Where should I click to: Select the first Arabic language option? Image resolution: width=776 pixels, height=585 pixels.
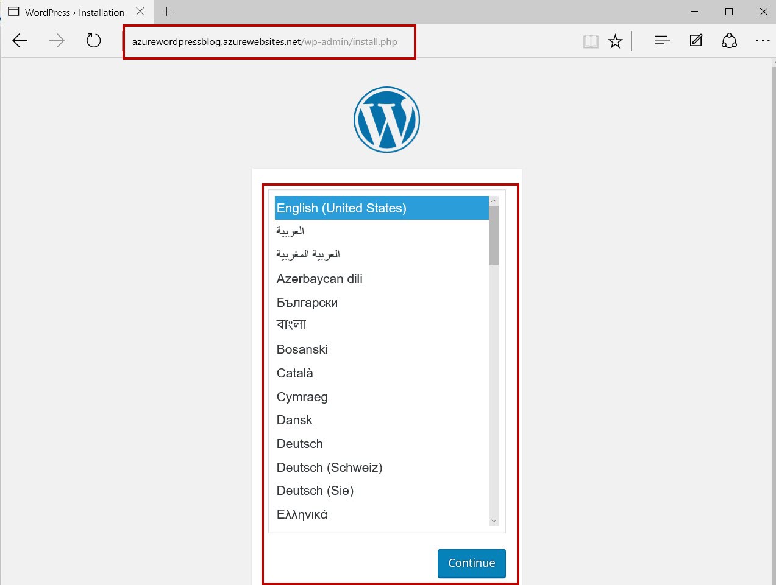[x=382, y=231]
